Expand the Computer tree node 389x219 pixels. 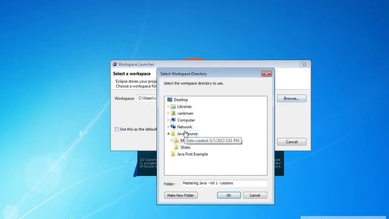(x=168, y=120)
